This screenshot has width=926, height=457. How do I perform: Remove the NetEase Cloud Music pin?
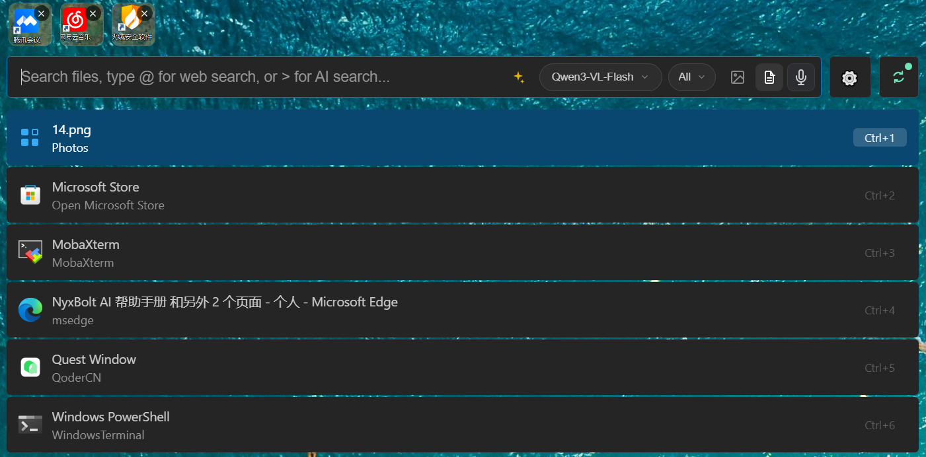(93, 13)
